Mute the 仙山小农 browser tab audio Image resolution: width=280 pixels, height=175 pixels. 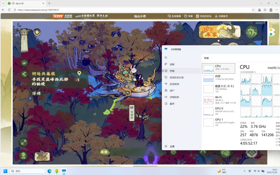[13, 3]
